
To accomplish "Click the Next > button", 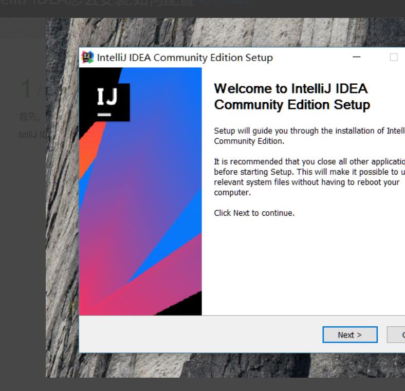I will click(350, 334).
